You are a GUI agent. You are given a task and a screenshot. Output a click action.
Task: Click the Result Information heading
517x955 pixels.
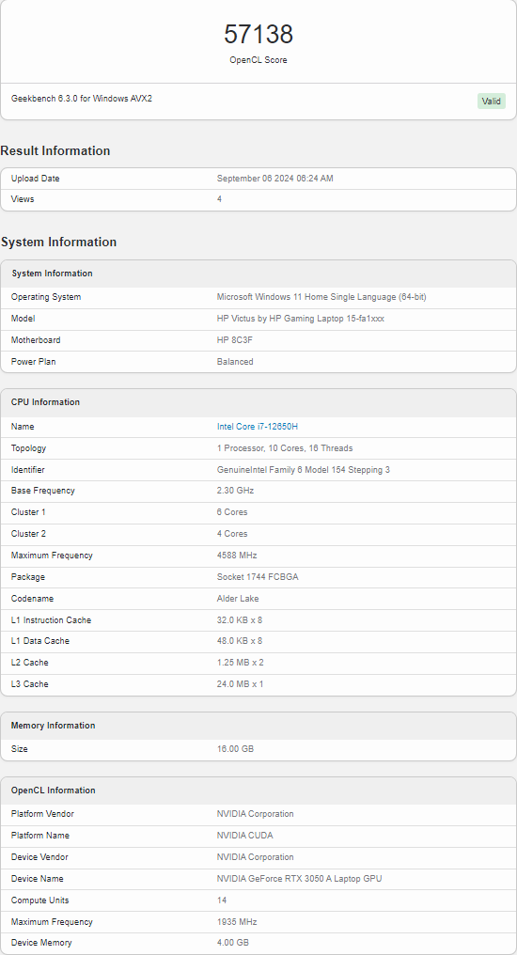tap(55, 150)
